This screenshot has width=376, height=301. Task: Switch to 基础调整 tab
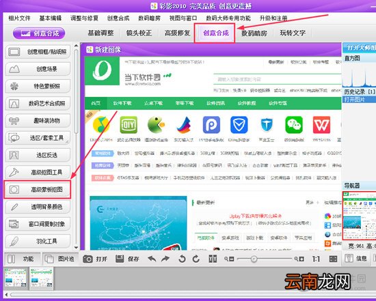[100, 33]
